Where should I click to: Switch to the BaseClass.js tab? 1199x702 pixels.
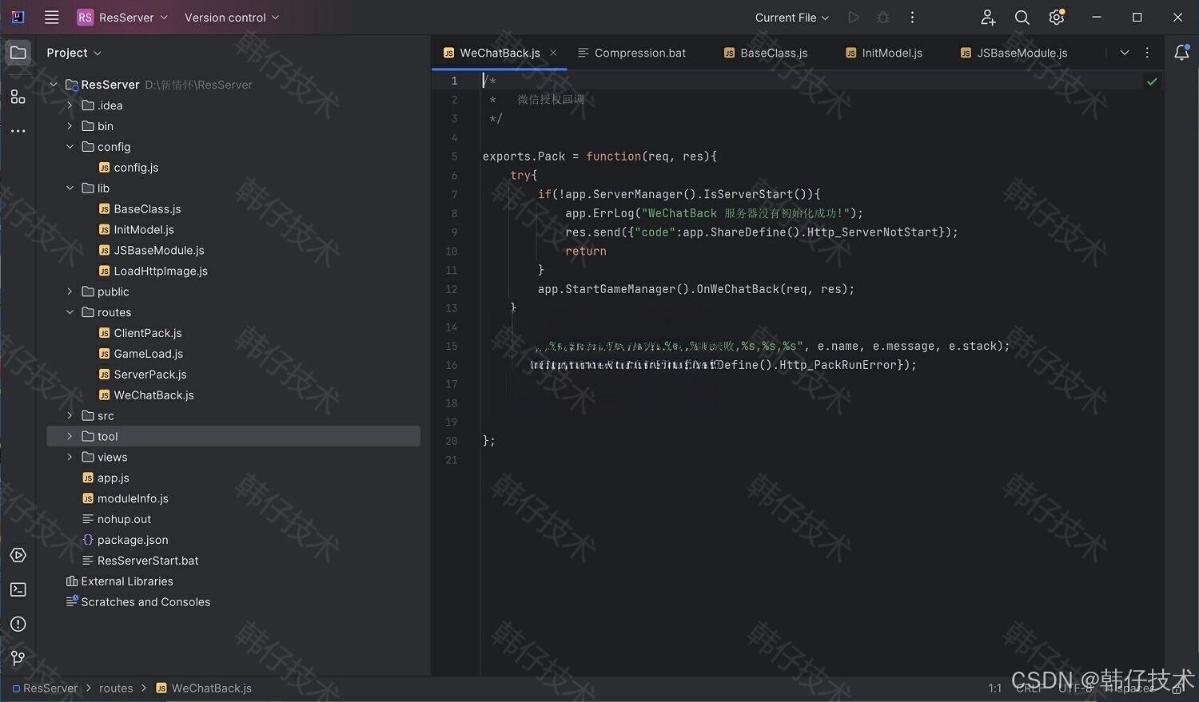[766, 53]
